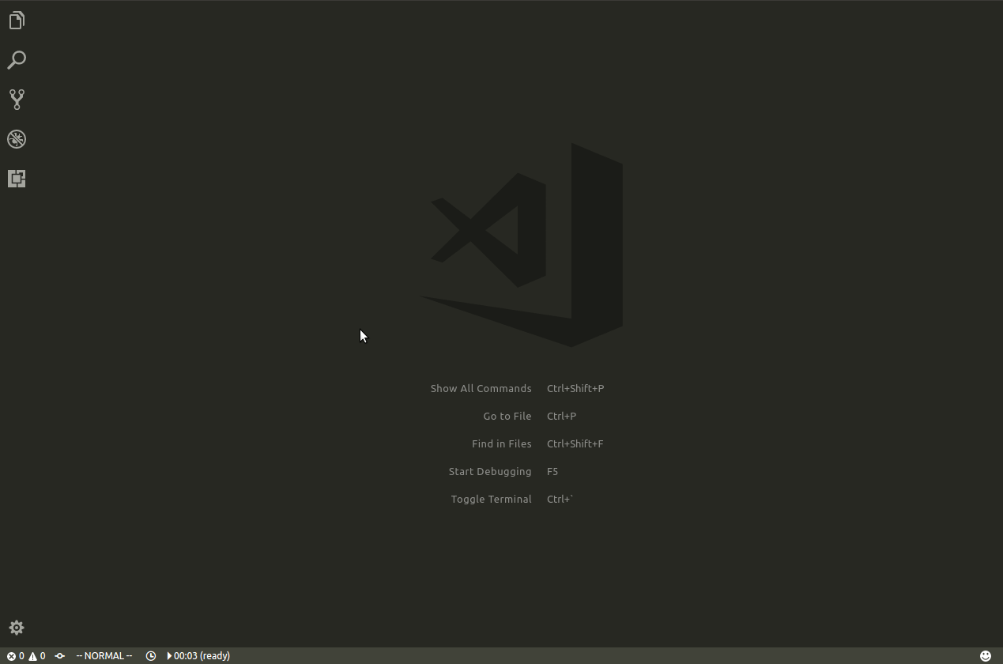Open the Explorer view in activity bar

click(x=17, y=21)
